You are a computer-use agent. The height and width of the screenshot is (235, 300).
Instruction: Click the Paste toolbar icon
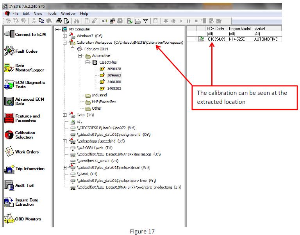pyautogui.click(x=49, y=21)
